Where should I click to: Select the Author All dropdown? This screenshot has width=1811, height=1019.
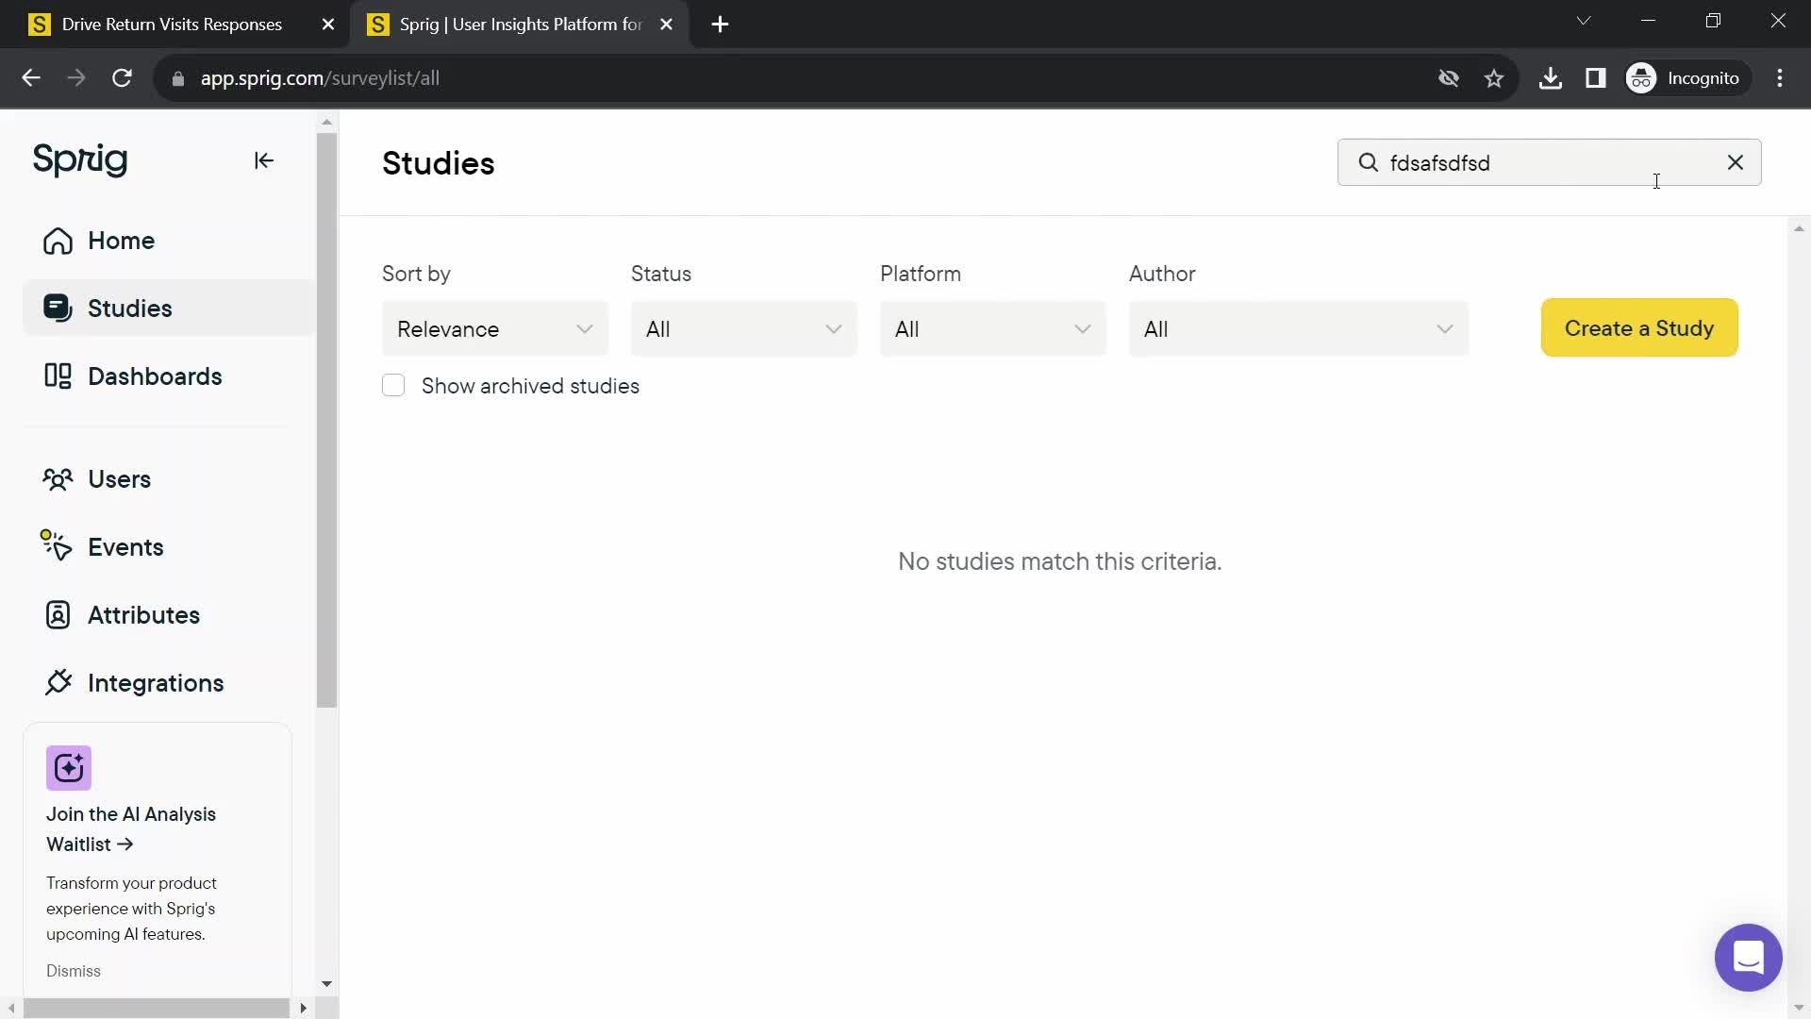coord(1299,328)
